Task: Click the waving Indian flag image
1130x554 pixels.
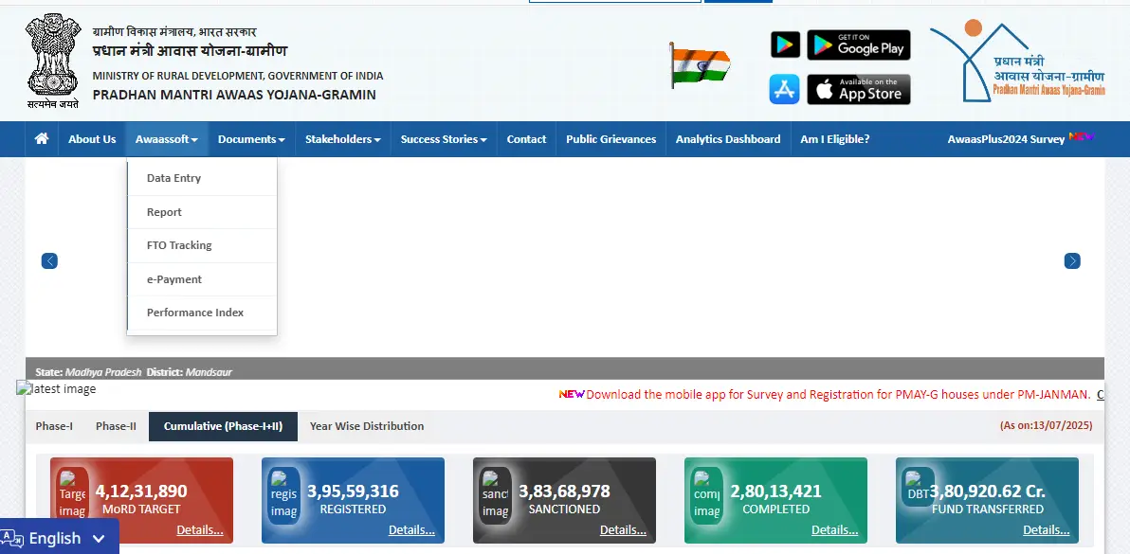Action: [x=699, y=64]
